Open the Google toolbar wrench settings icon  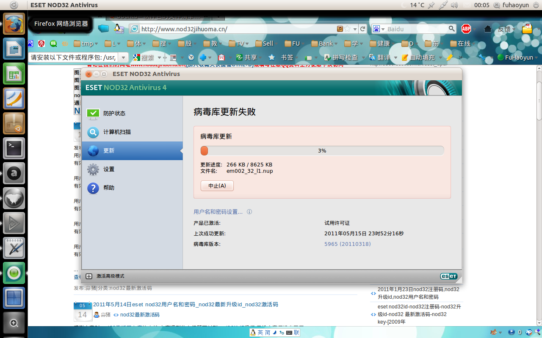[x=482, y=57]
